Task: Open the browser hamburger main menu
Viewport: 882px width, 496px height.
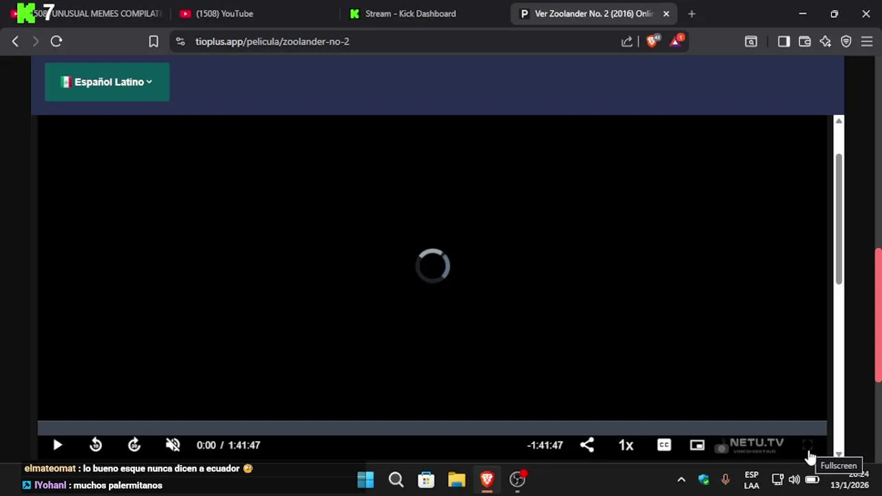Action: (867, 41)
